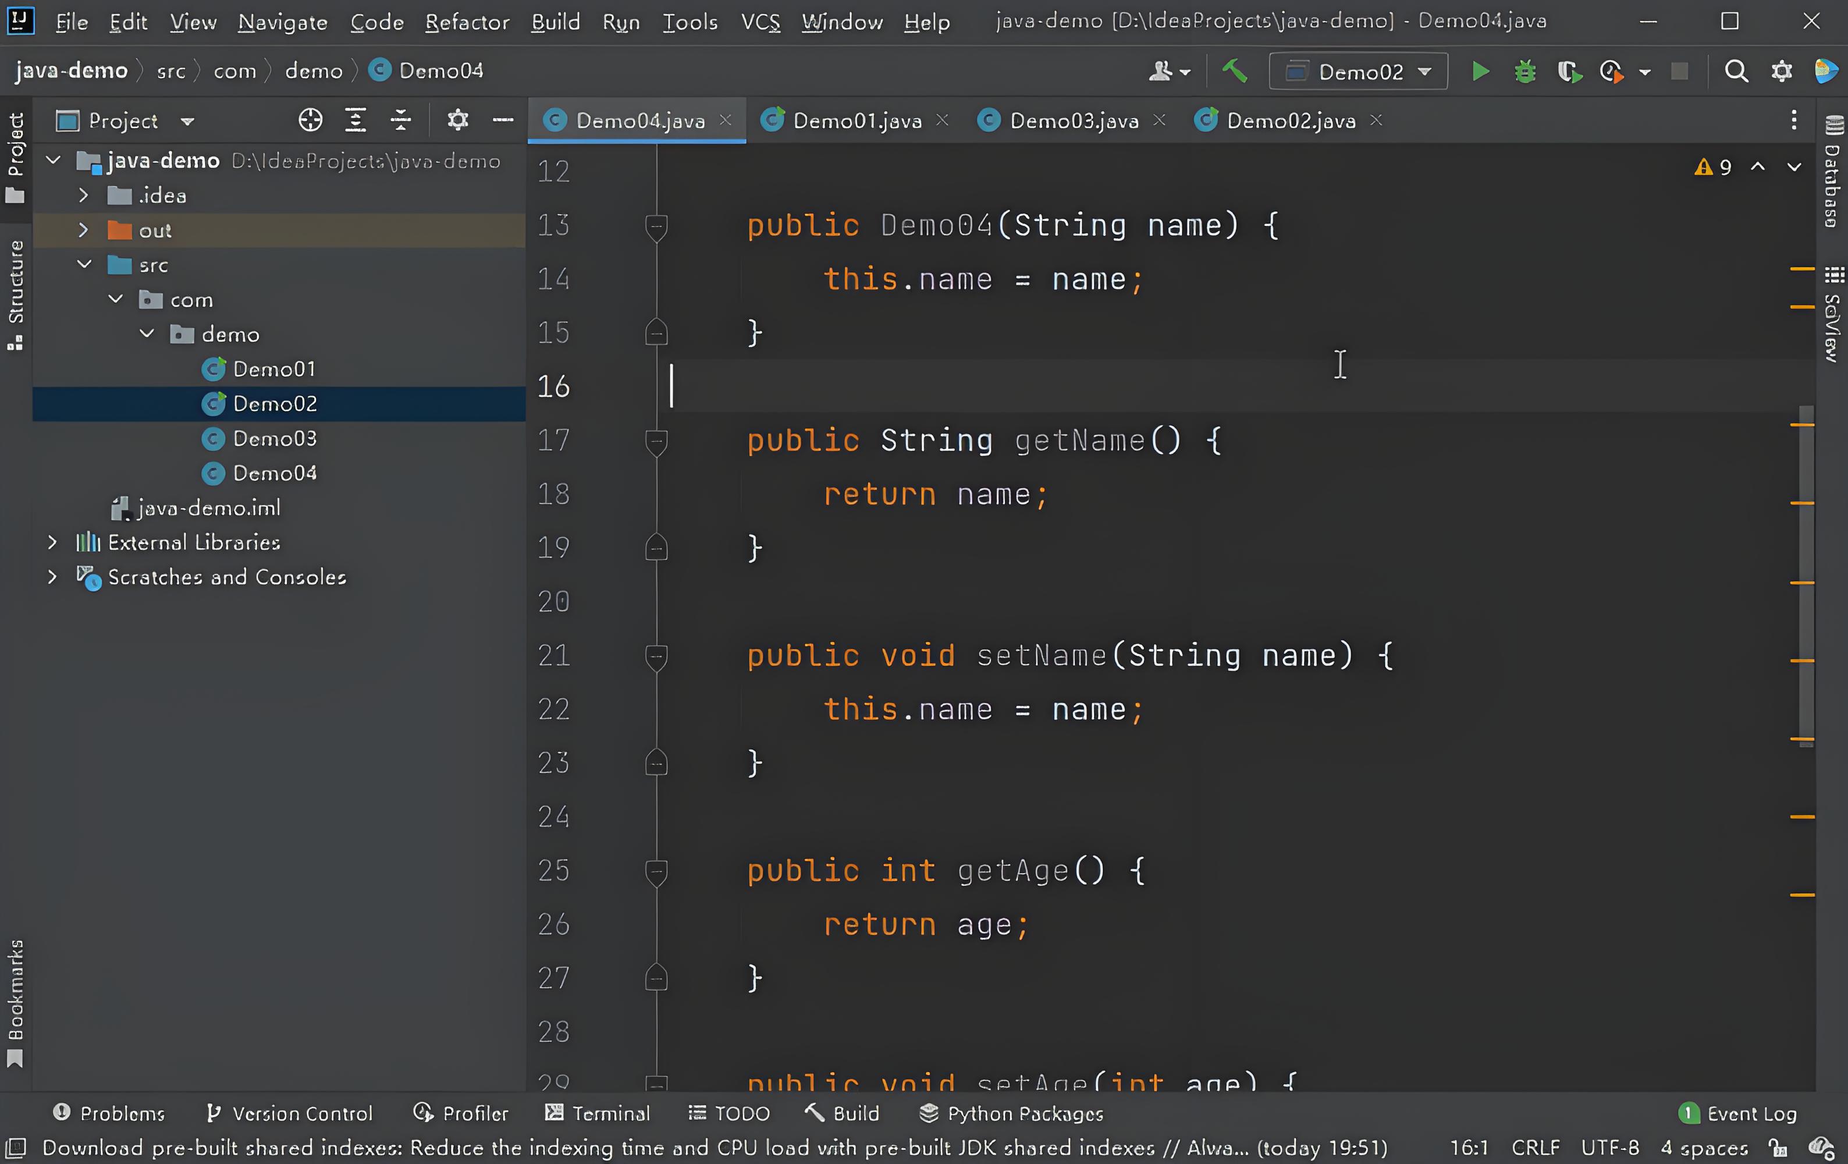Viewport: 1848px width, 1164px height.
Task: Click Collapse All icon in Project panel
Action: point(400,120)
